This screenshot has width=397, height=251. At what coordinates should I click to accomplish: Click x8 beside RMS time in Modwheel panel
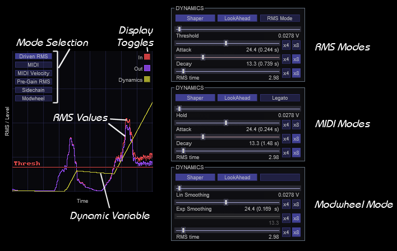pos(296,232)
